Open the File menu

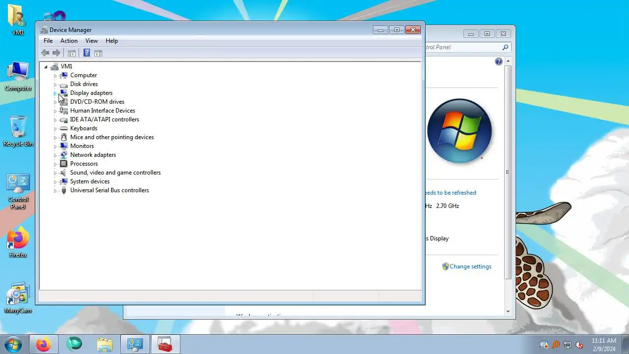pos(48,41)
